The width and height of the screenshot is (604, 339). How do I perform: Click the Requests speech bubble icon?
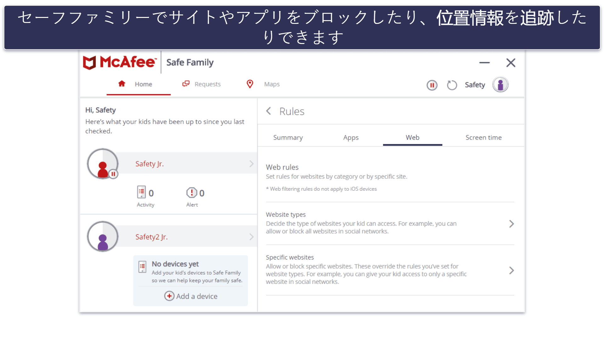coord(186,84)
